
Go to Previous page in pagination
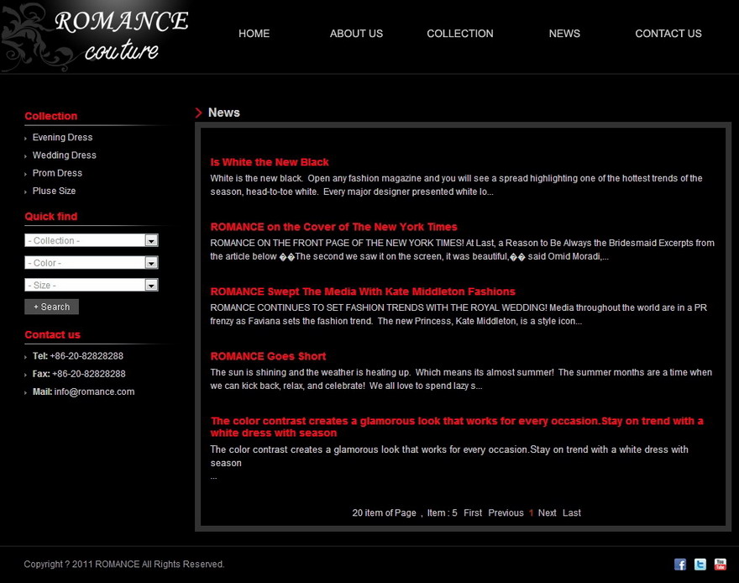(x=506, y=512)
